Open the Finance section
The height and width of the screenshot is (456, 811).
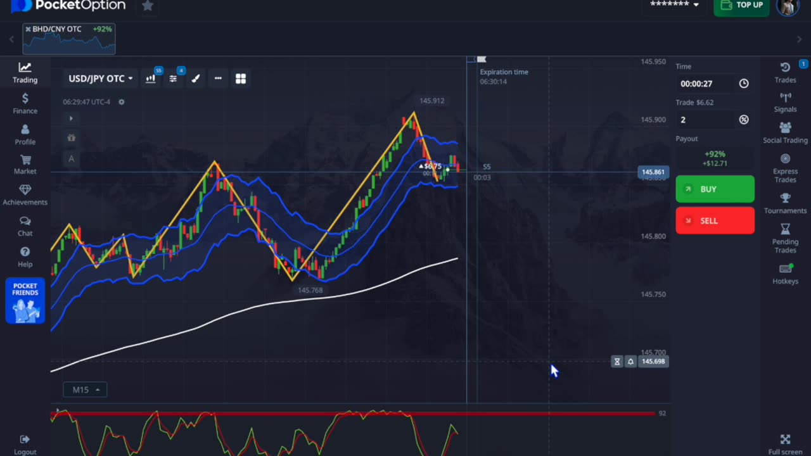pos(25,104)
